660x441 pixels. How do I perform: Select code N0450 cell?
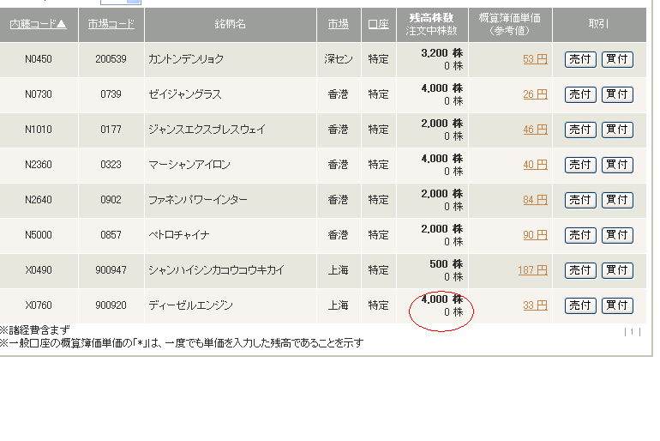click(x=39, y=59)
